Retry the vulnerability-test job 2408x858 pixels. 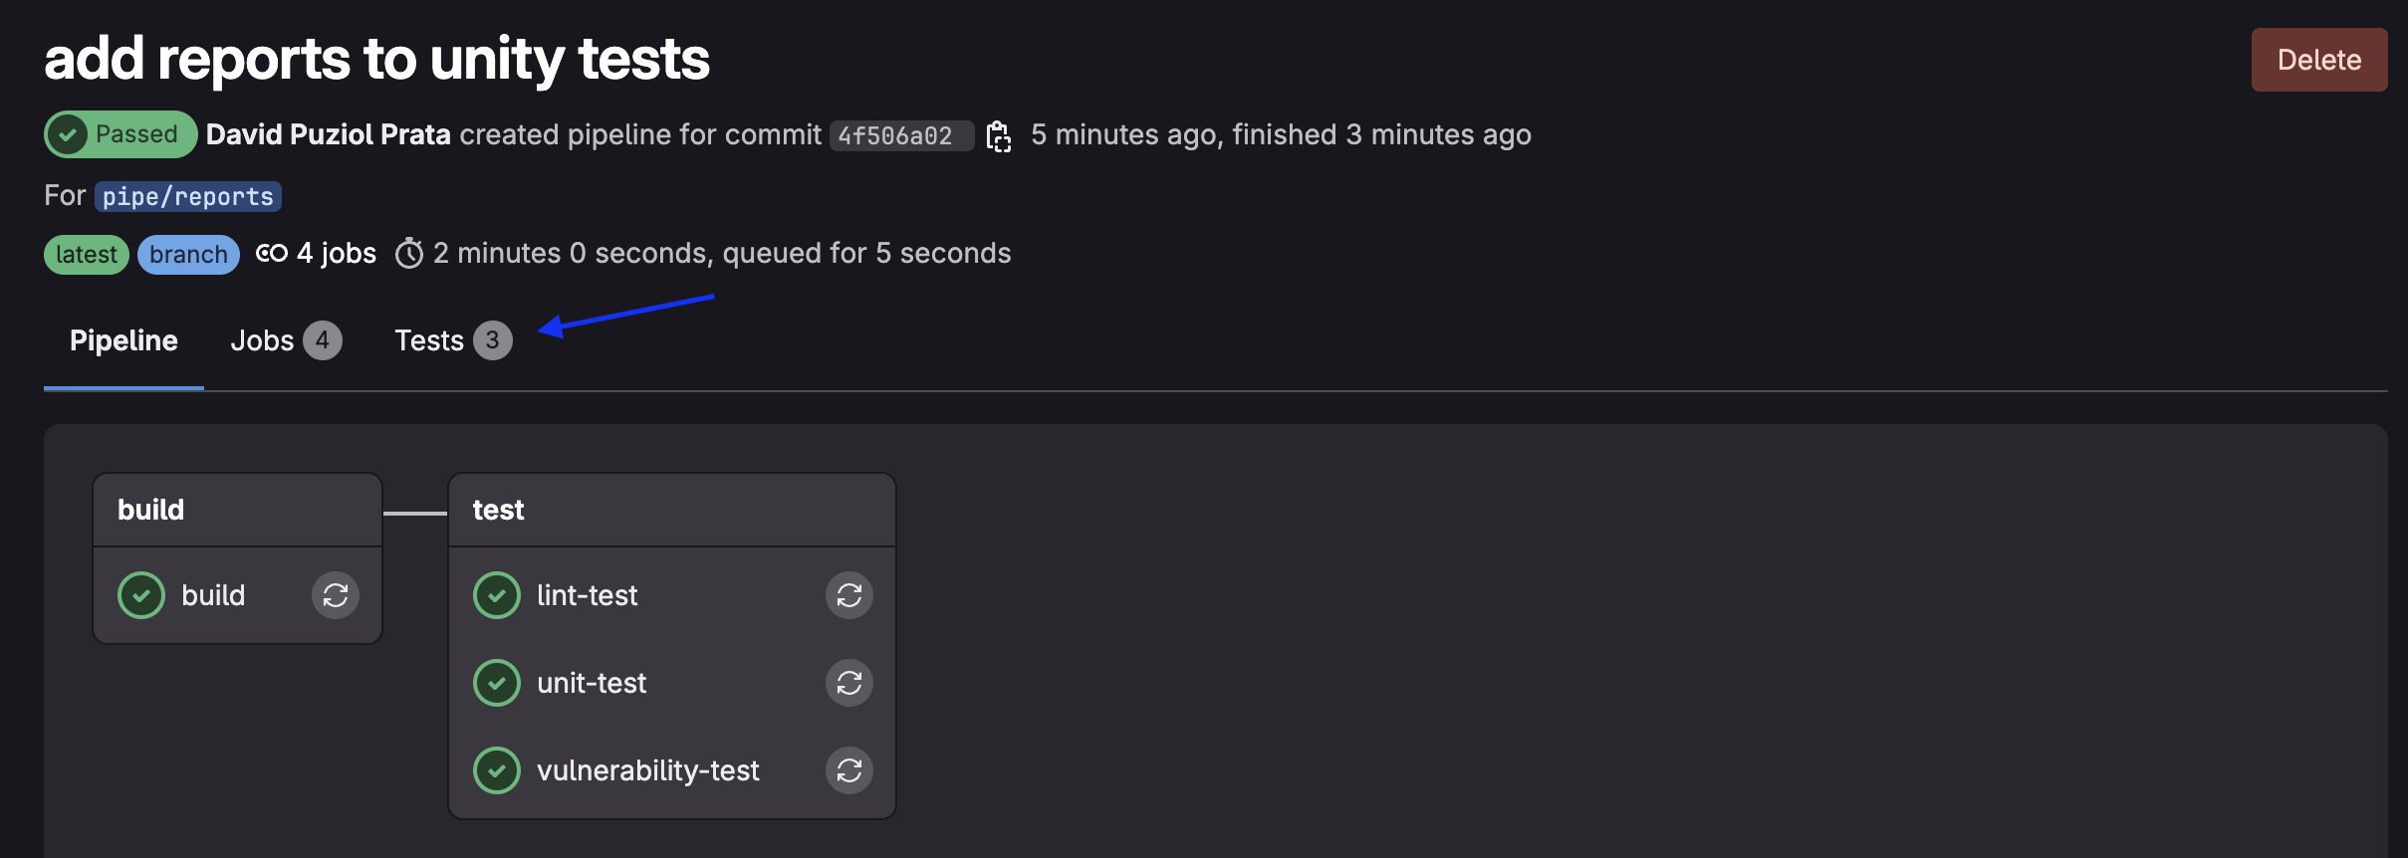pyautogui.click(x=849, y=769)
